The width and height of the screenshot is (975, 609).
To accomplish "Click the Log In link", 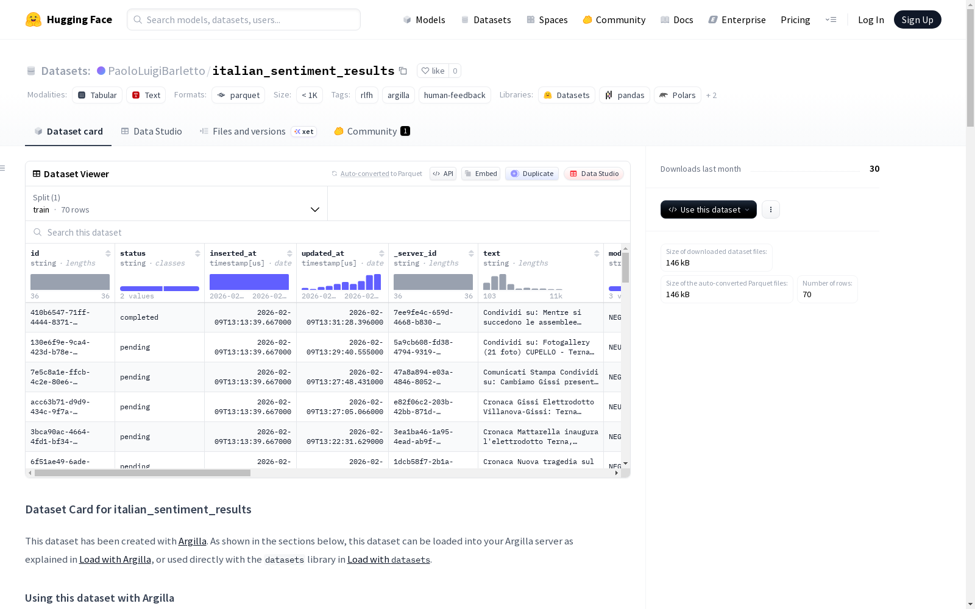I will click(x=871, y=19).
